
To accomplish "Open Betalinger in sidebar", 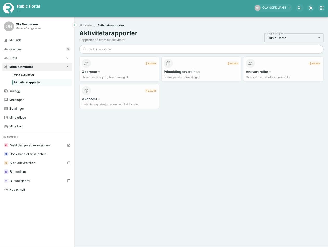I will tap(37, 109).
